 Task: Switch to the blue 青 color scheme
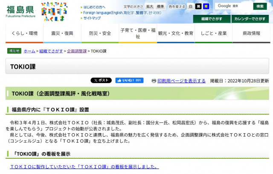[206, 7]
